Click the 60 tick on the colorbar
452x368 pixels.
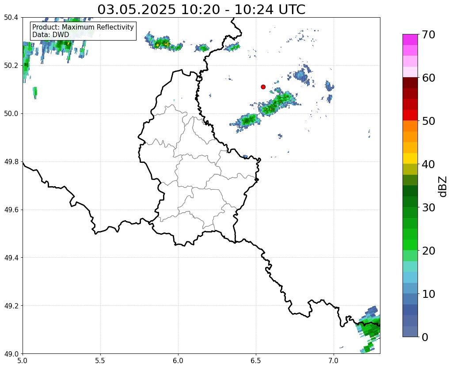coord(429,78)
